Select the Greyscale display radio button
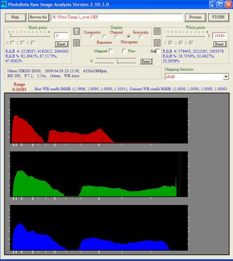Screen dimensions: 233x261 click(x=141, y=37)
